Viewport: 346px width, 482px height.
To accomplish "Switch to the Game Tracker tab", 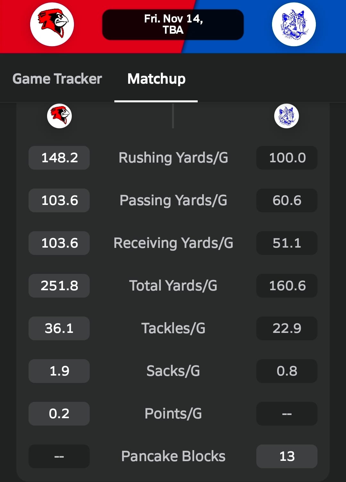I will [57, 79].
